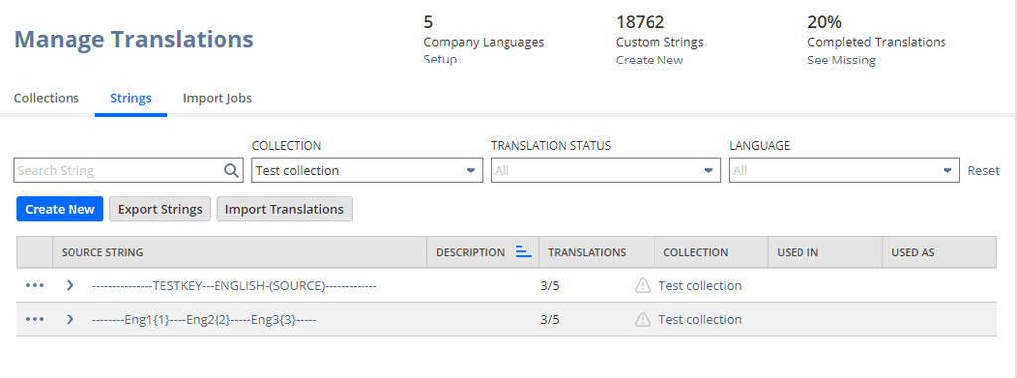Open the Setup link under Company Languages
This screenshot has height=378, width=1017.
point(440,59)
